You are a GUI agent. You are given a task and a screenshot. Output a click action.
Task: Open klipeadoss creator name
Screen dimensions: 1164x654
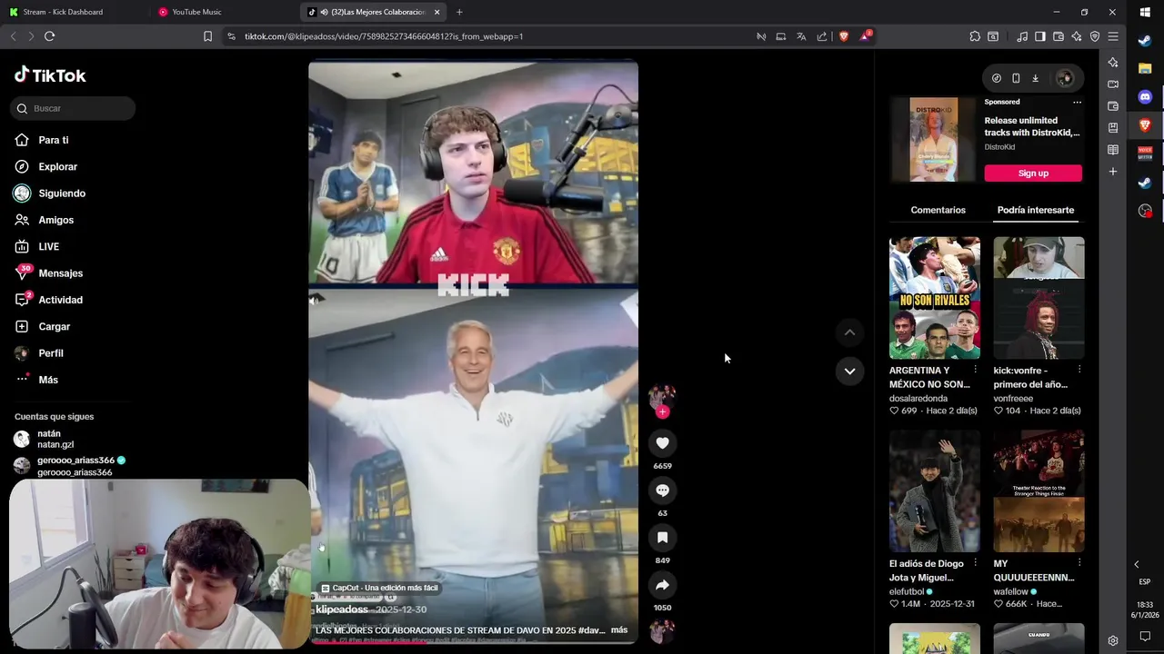tap(342, 609)
